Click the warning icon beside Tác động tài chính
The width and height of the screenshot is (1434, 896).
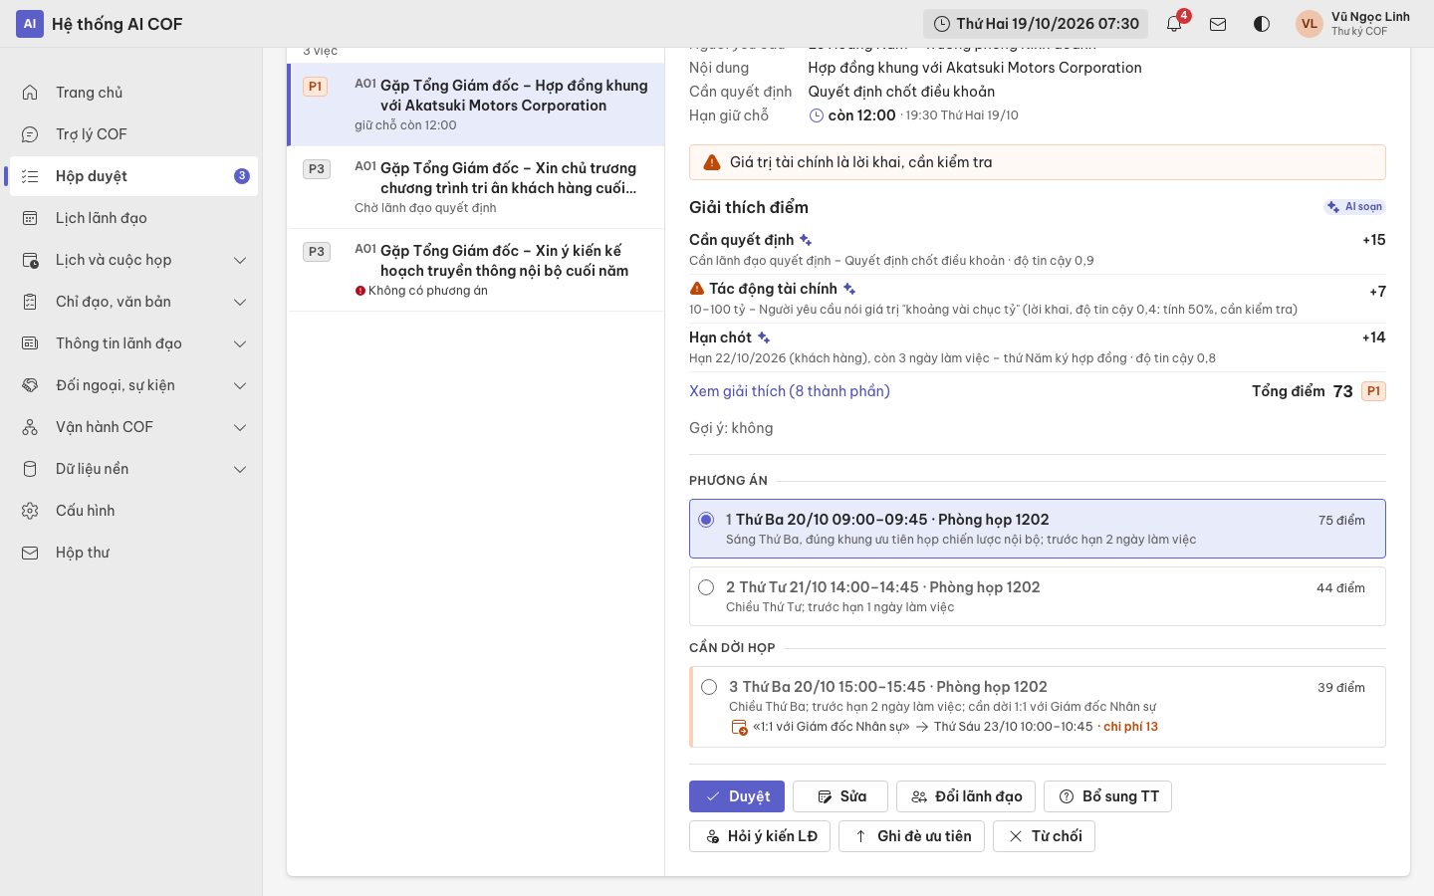pyautogui.click(x=697, y=289)
